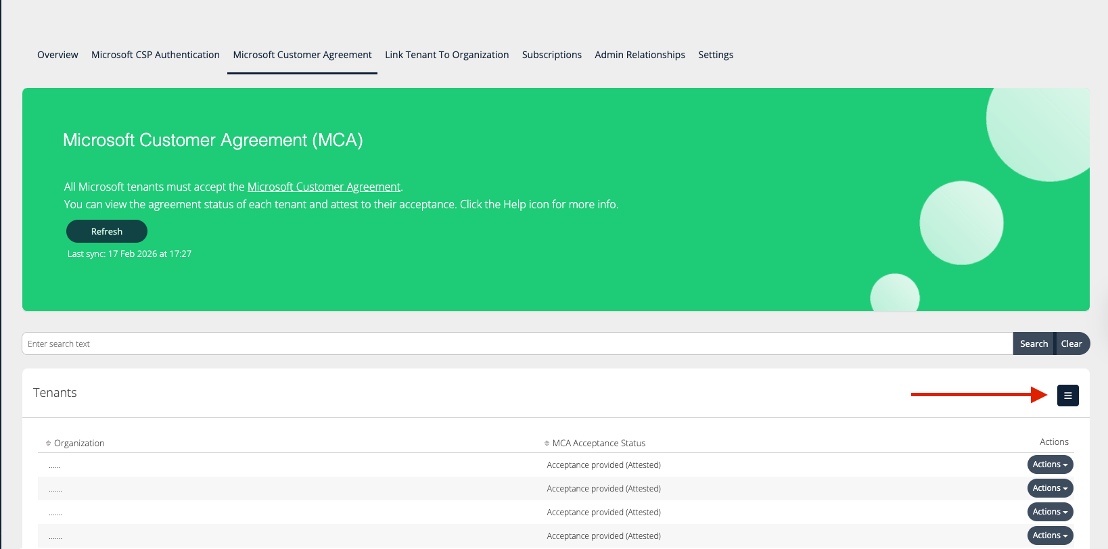This screenshot has height=549, width=1108.
Task: Sort by MCA Acceptance Status column icon
Action: pos(547,444)
